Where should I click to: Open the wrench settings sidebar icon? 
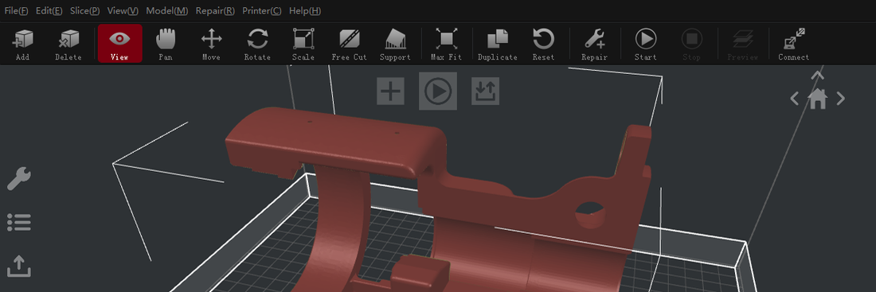(19, 179)
